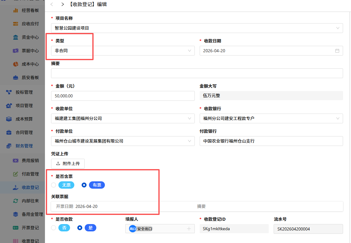Select 有票 radio option
Screen dimensions: 351x243
point(84,185)
